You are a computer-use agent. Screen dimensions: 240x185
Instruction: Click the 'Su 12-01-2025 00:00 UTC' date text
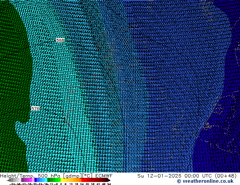click(175, 176)
